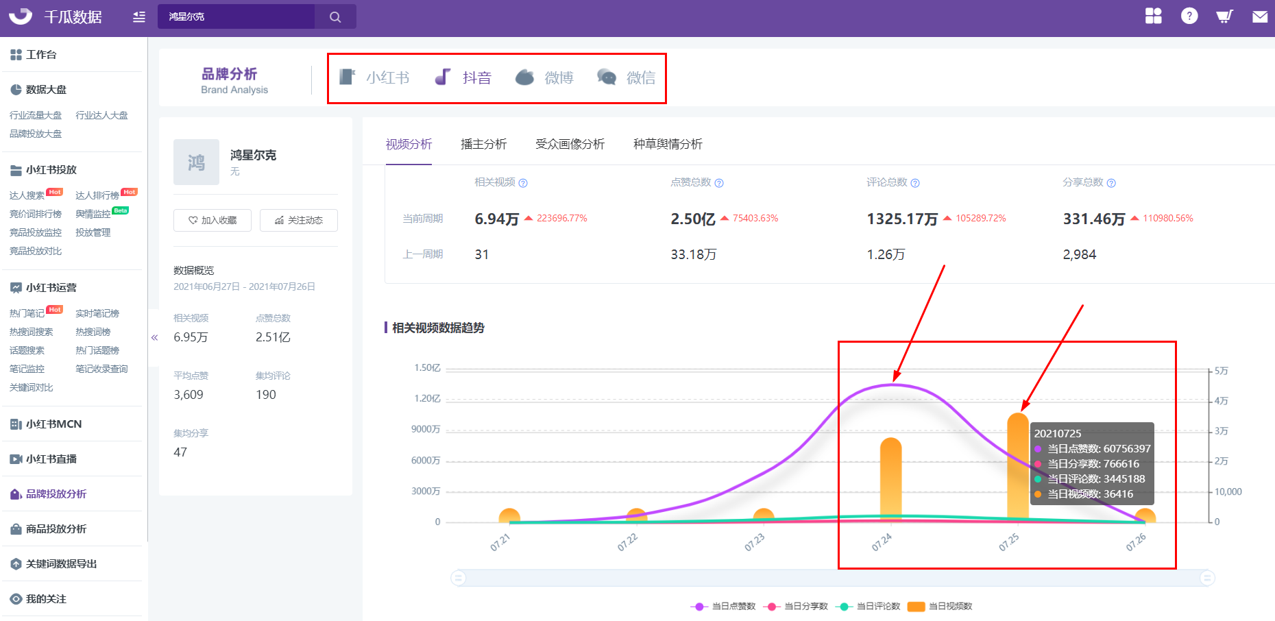1275x621 pixels.
Task: Click the 小红书运营 chart icon
Action: 16,288
